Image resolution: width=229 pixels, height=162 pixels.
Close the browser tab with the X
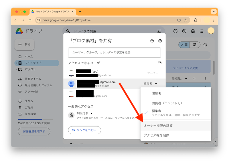click(x=73, y=11)
